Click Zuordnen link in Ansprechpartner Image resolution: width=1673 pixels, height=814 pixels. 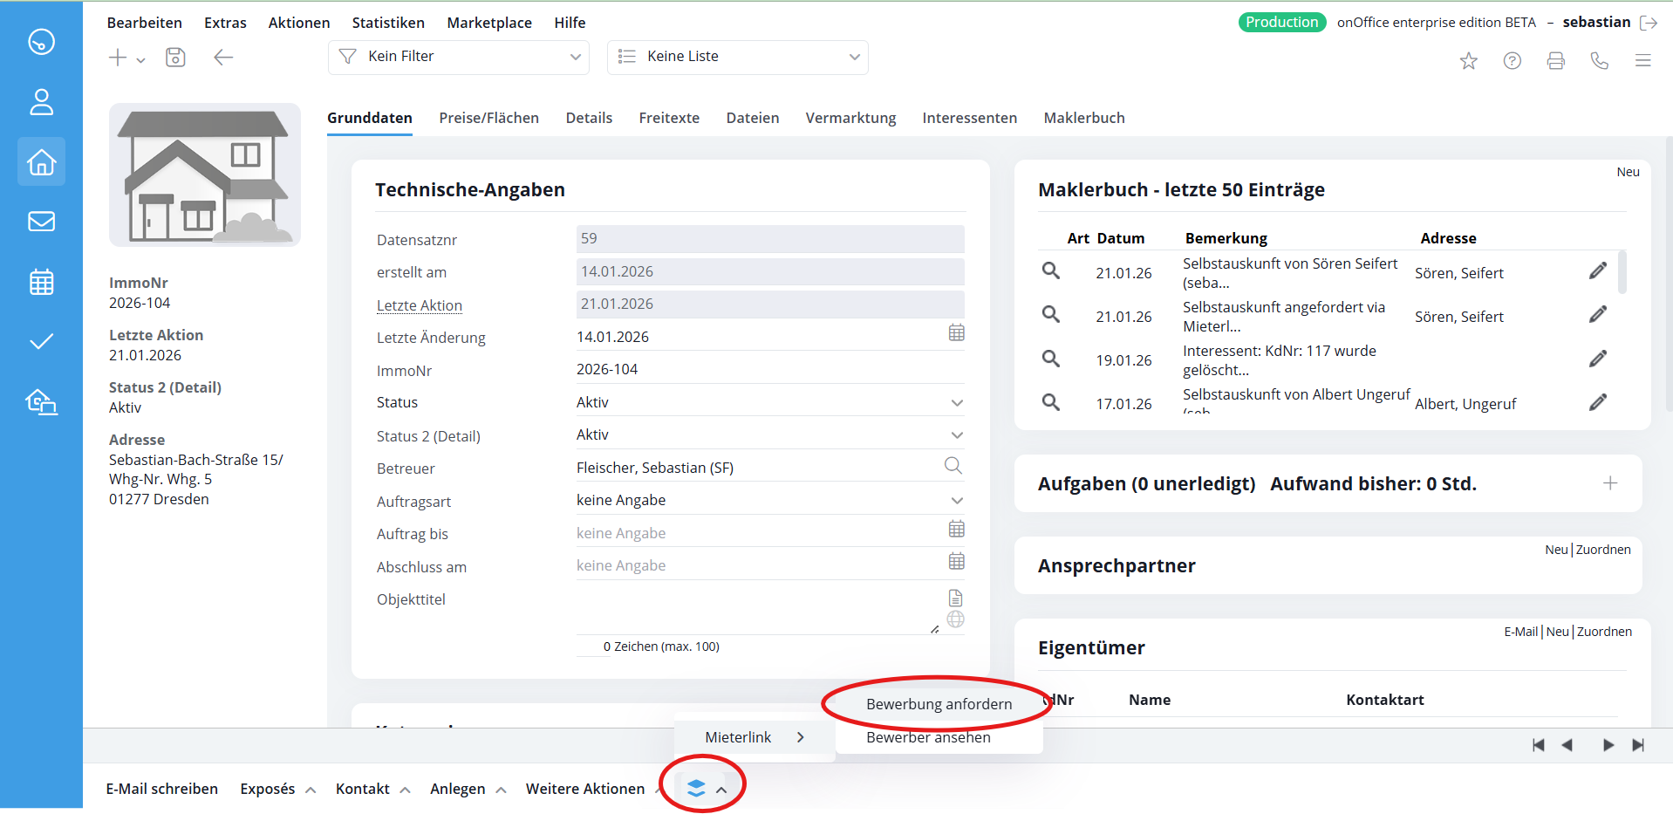tap(1603, 550)
